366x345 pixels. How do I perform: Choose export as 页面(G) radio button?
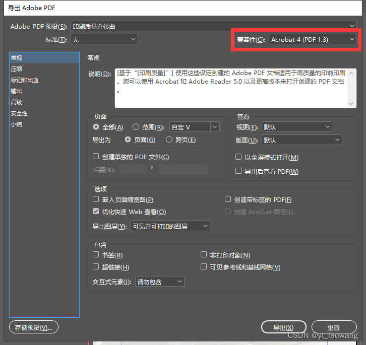128,140
